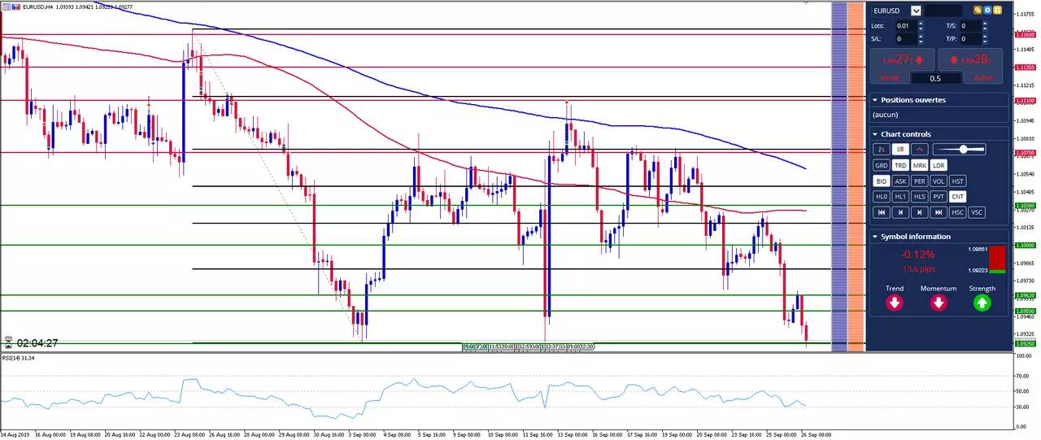Toggle the LDR button
1041x440 pixels.
pyautogui.click(x=939, y=165)
